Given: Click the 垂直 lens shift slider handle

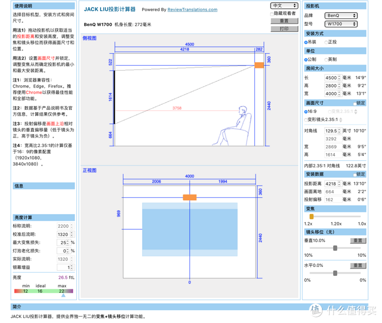Looking at the screenshot, I should click(335, 248).
